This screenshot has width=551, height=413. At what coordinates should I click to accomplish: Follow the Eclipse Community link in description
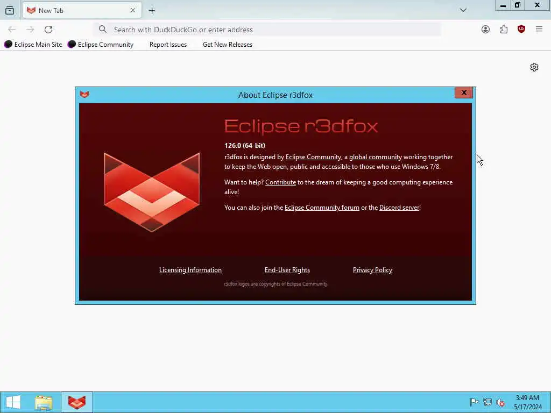313,157
